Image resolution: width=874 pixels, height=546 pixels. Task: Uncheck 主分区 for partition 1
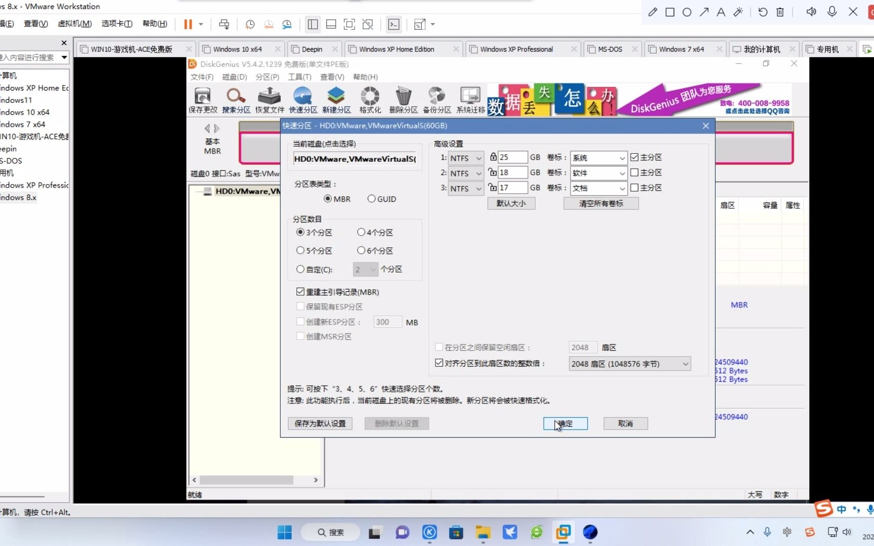coord(634,157)
